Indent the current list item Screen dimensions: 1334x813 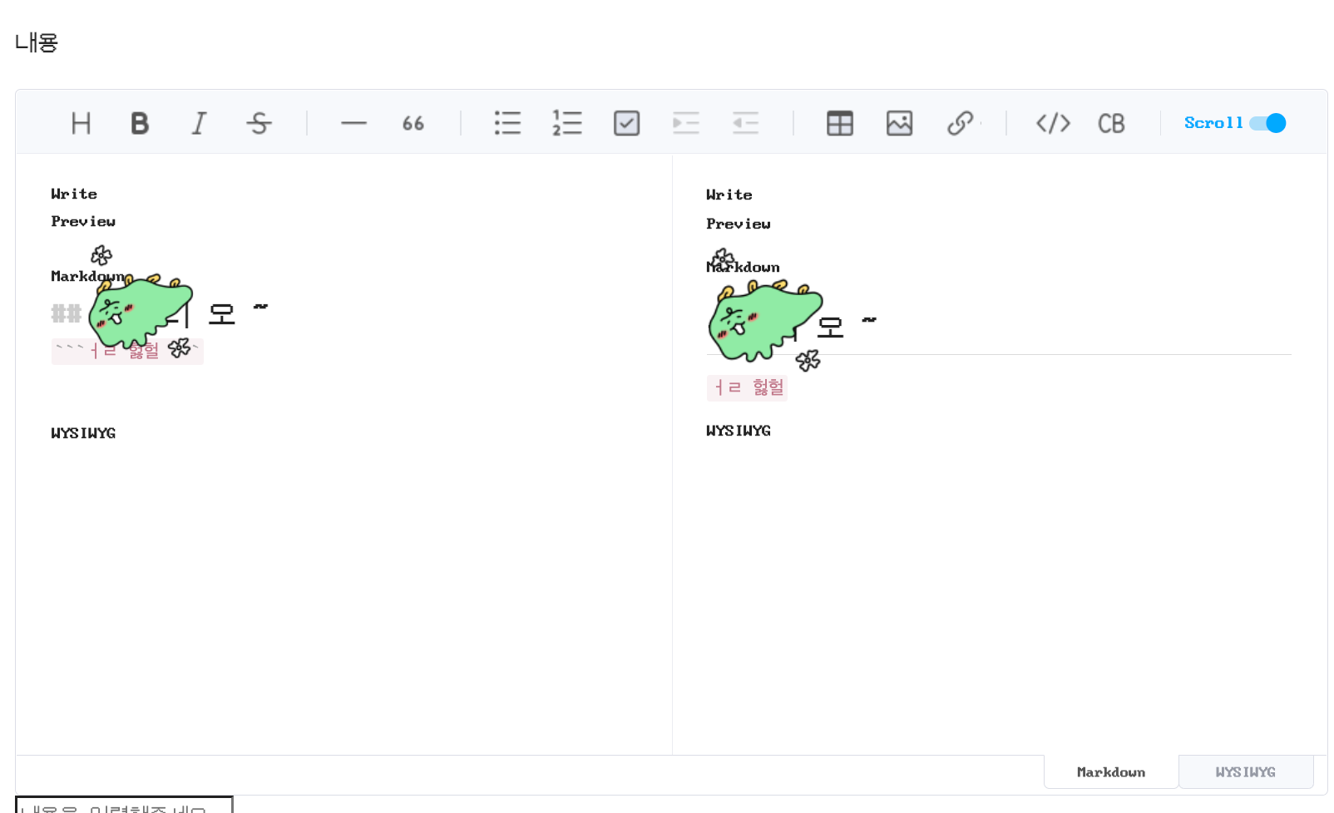click(686, 123)
